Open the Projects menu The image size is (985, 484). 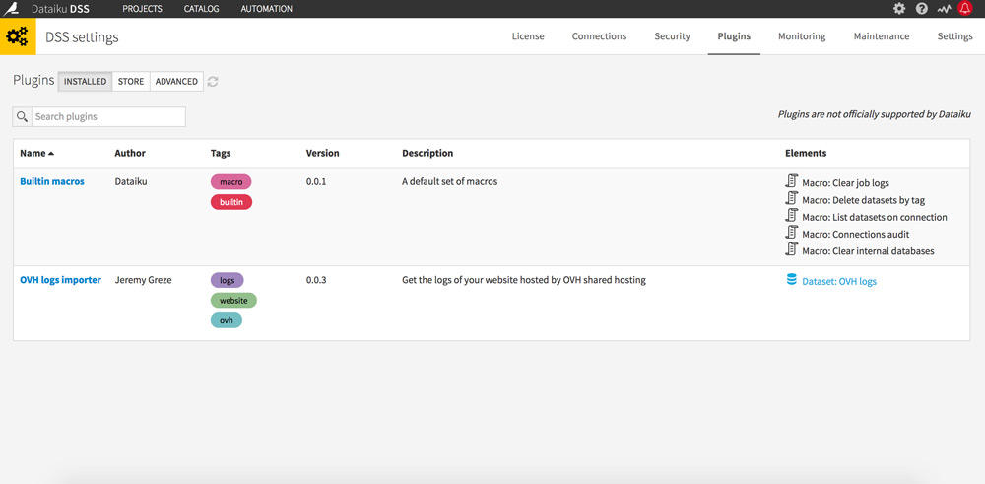point(142,9)
